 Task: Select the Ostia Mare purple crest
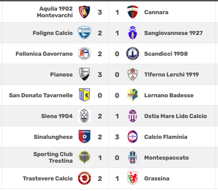point(133,116)
